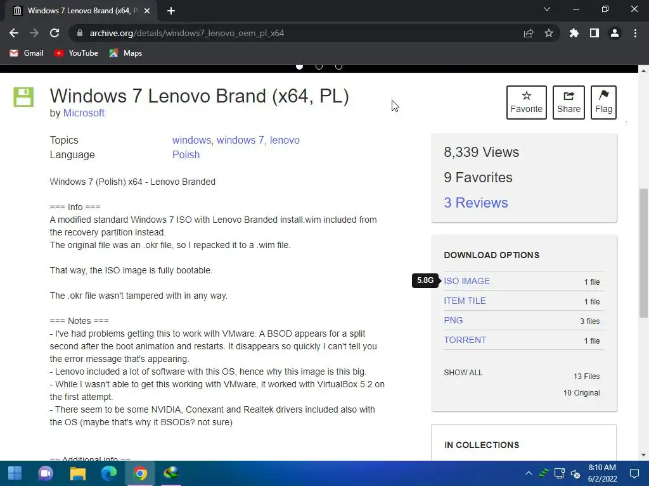Image resolution: width=649 pixels, height=486 pixels.
Task: Click the 13 Files link
Action: pos(586,377)
